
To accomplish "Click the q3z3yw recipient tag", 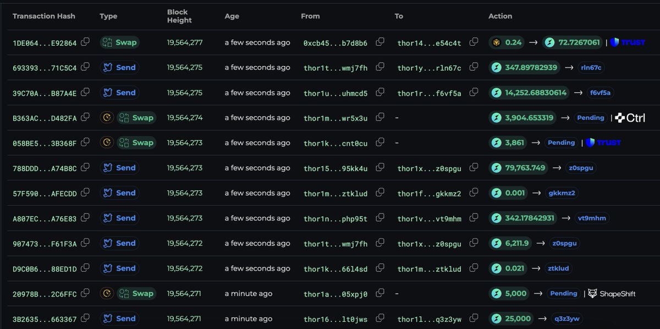I will 566,319.
